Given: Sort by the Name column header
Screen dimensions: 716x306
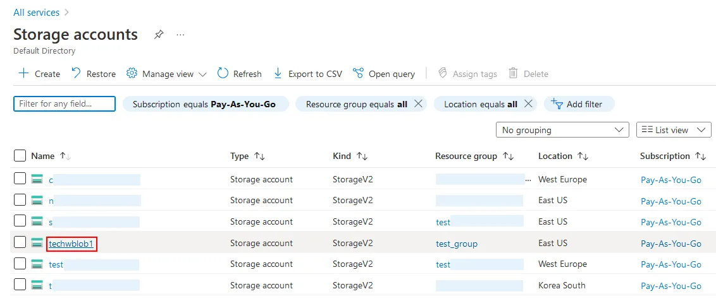Looking at the screenshot, I should (x=43, y=156).
